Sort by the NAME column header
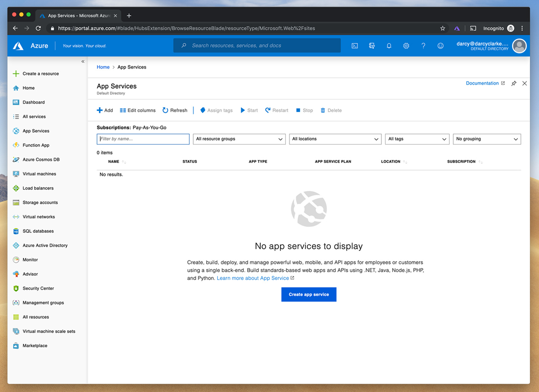This screenshot has width=539, height=392. click(x=117, y=162)
